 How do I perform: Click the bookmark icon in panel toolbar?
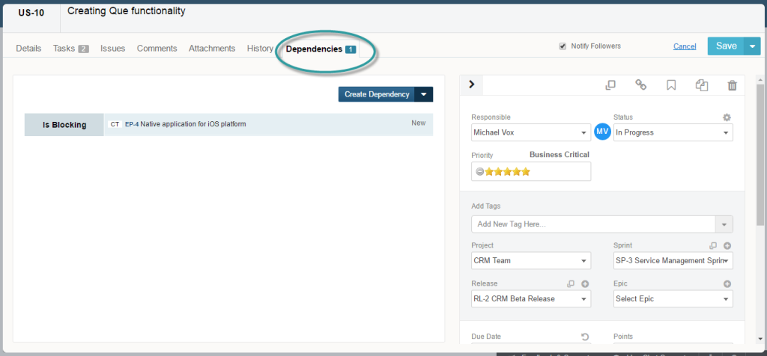pyautogui.click(x=671, y=85)
